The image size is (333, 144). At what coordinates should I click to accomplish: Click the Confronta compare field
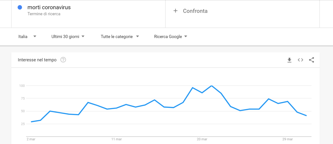(242, 14)
